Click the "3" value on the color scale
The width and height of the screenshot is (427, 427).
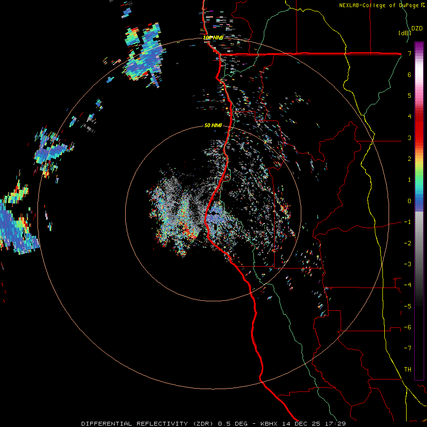pyautogui.click(x=409, y=138)
